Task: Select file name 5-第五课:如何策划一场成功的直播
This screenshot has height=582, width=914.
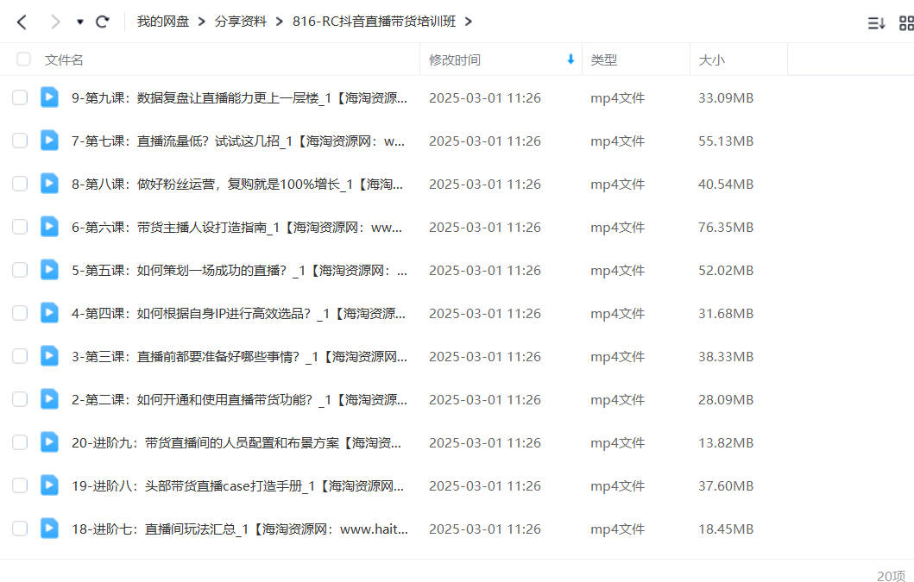Action: [x=239, y=271]
